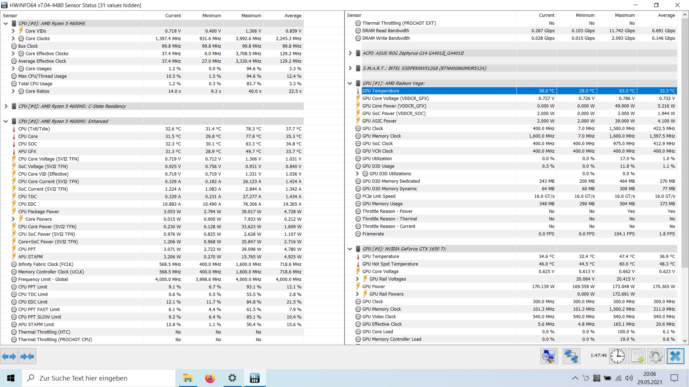Viewport: 689px width, 387px height.
Task: Reset the elapsed time clock icon
Action: click(617, 356)
